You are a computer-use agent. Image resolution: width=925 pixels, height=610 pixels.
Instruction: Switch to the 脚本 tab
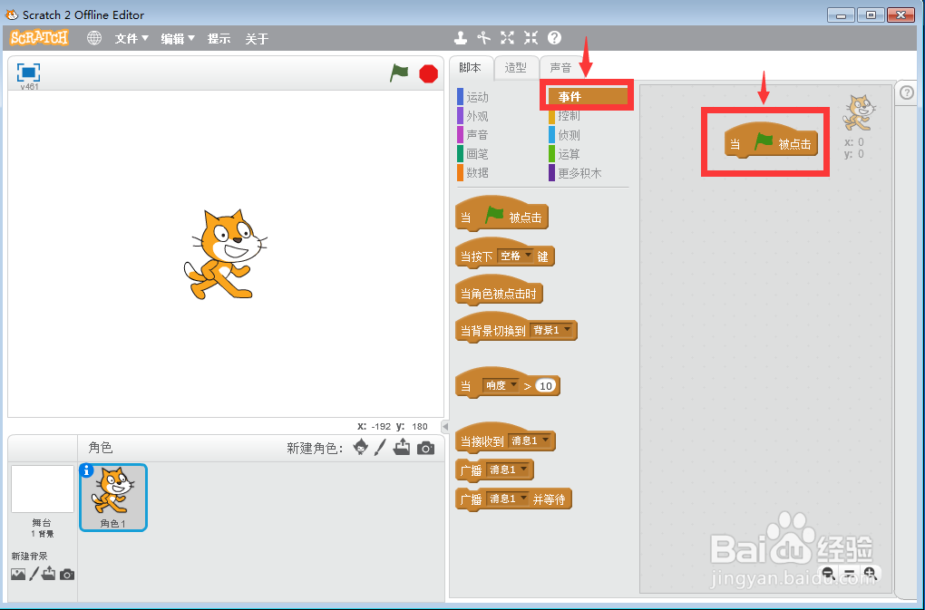(470, 68)
